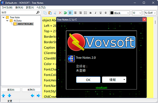Collapse the RCData tree node
Image resolution: width=158 pixels, height=103 pixels.
(x=7, y=21)
